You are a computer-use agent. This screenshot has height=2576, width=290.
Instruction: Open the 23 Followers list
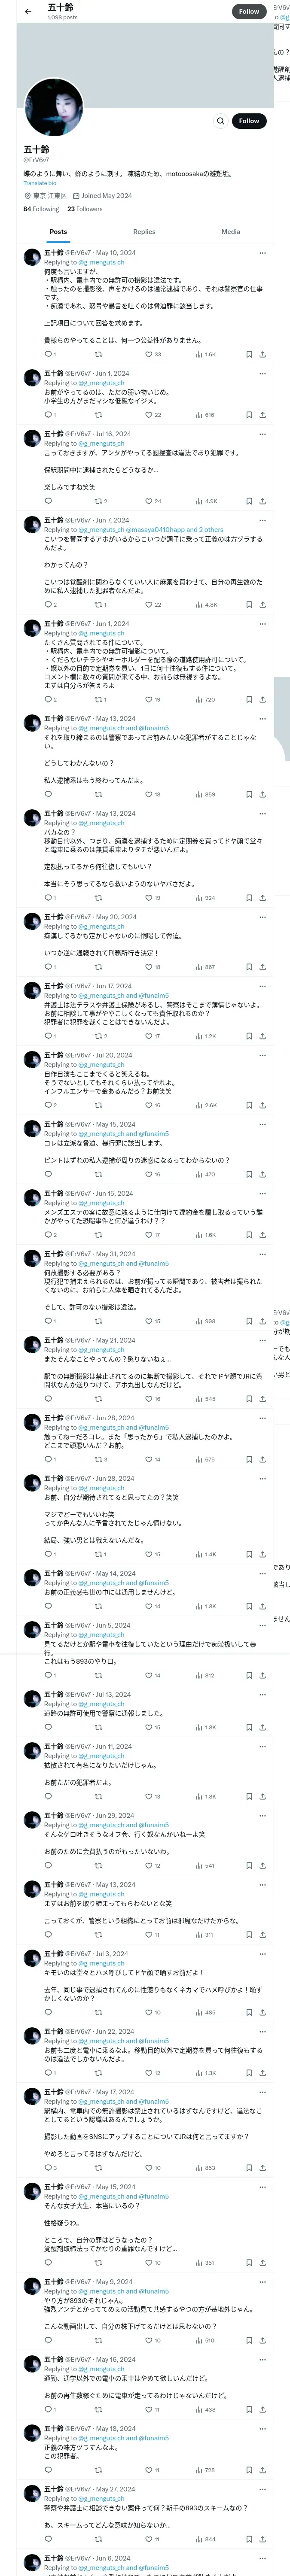point(85,209)
